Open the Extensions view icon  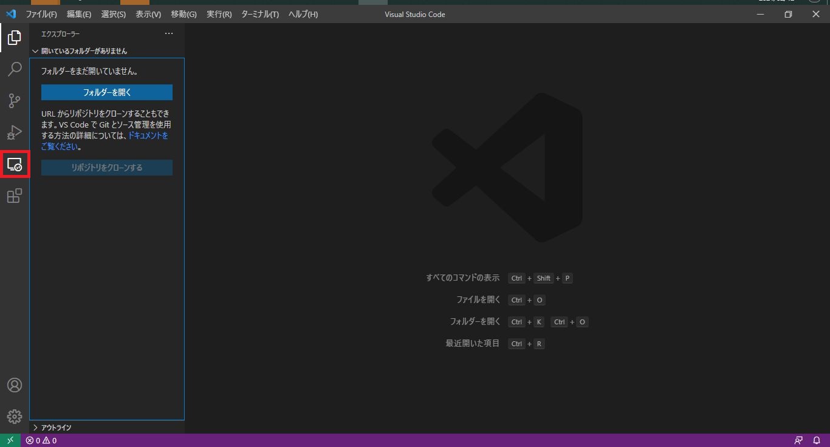(x=15, y=196)
